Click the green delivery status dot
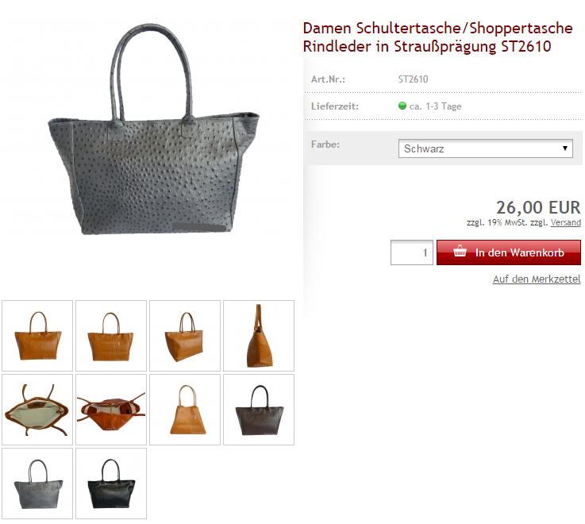The image size is (585, 524). 402,106
